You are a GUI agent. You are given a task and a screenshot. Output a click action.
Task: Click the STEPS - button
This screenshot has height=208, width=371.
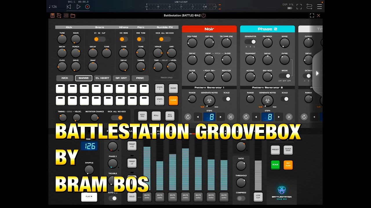pos(160,100)
